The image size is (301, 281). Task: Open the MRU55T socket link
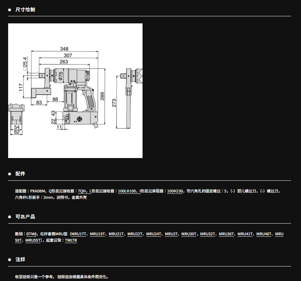coord(34,241)
